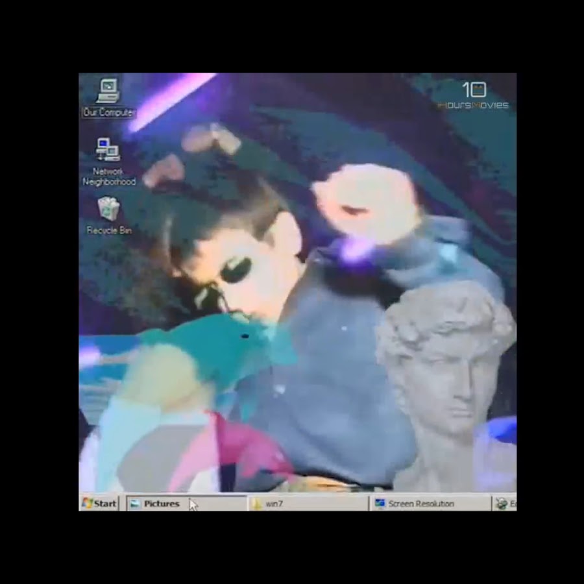The image size is (584, 584).
Task: Click the teal dolphin graphic
Action: point(214,344)
